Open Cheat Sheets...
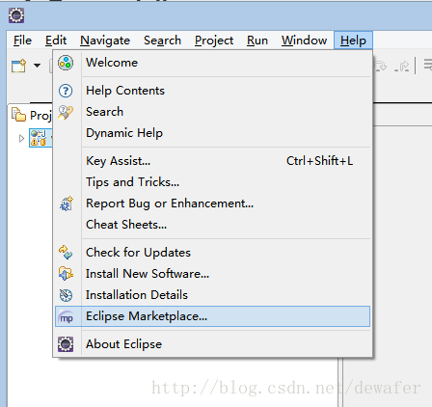432x407 pixels. point(212,225)
